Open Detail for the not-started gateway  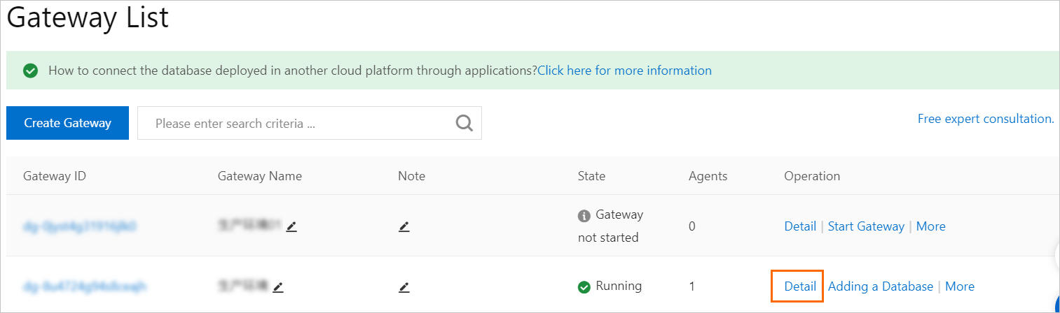tap(800, 226)
